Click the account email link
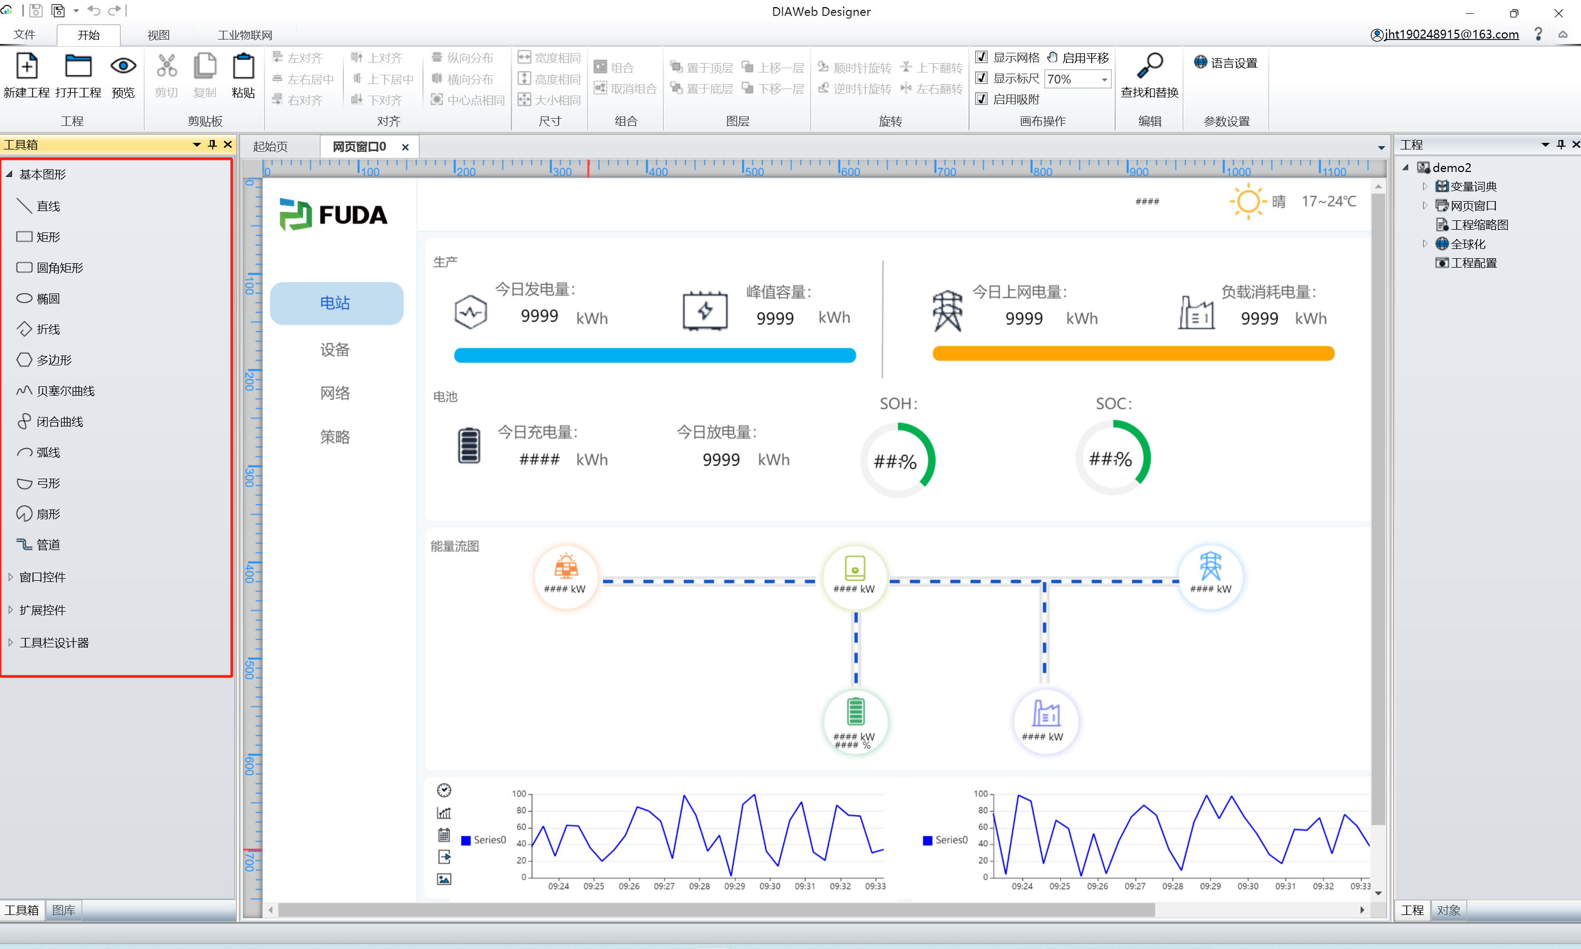 pos(1451,35)
